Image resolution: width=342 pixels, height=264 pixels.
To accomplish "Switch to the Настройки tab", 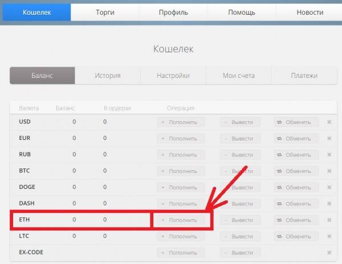I will 173,76.
